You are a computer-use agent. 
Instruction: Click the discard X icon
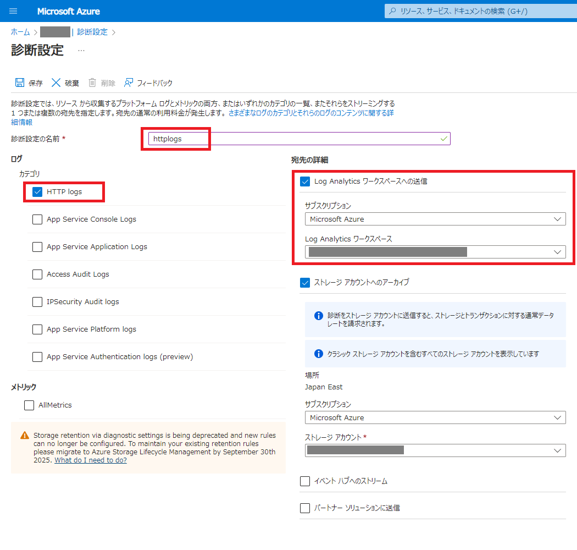[x=56, y=82]
